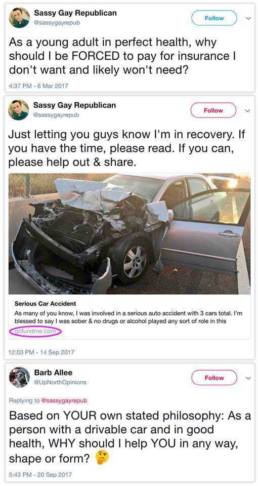258x486 pixels.
Task: Open the 14 Sep 2017 timestamp
Action: (41, 352)
